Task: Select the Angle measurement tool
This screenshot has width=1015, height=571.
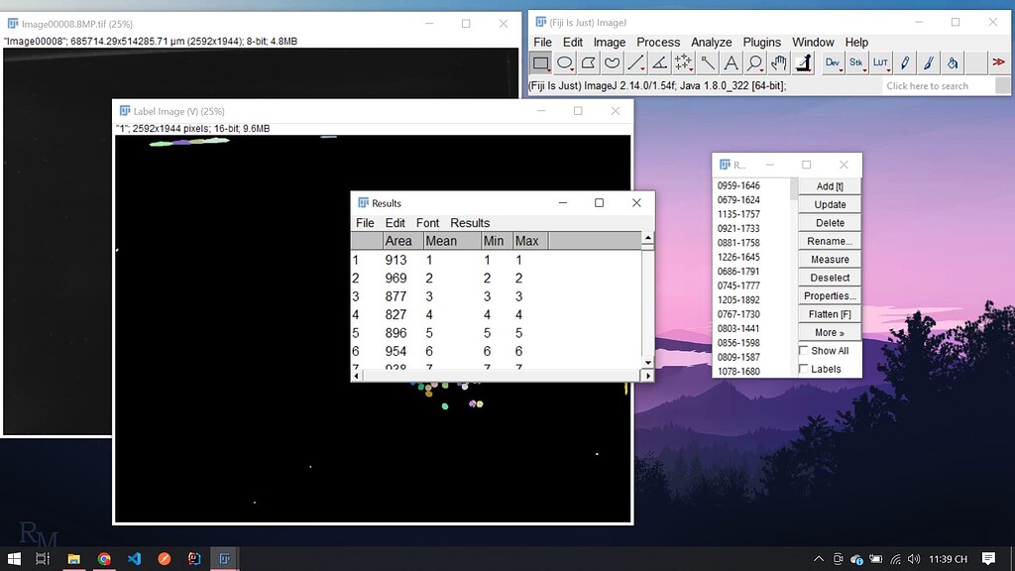Action: click(x=660, y=62)
